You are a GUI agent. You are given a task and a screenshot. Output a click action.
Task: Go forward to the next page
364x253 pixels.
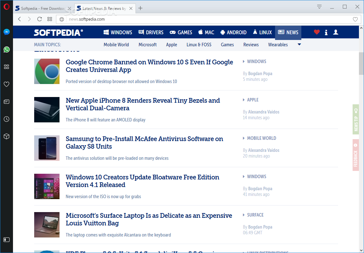click(x=29, y=19)
